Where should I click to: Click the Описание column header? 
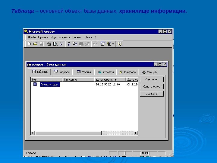[x=78, y=80]
